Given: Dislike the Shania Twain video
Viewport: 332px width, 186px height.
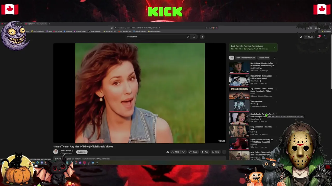Looking at the screenshot, I should click(183, 152).
